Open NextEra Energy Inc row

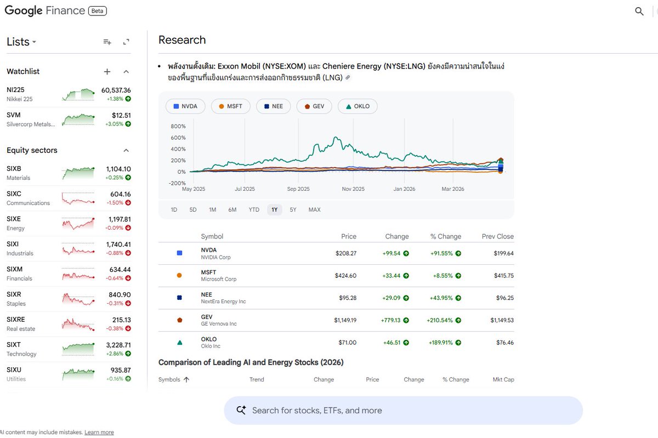[336, 298]
